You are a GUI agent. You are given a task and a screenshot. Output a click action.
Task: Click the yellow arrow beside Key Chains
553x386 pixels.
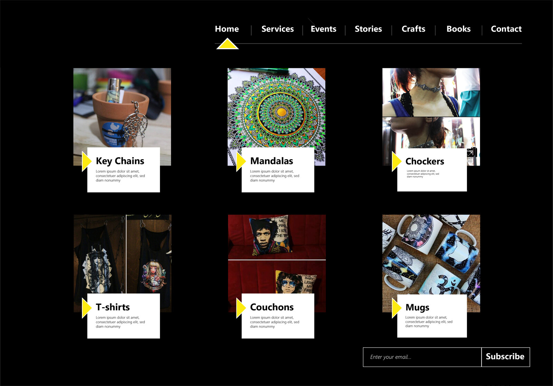[x=86, y=161]
